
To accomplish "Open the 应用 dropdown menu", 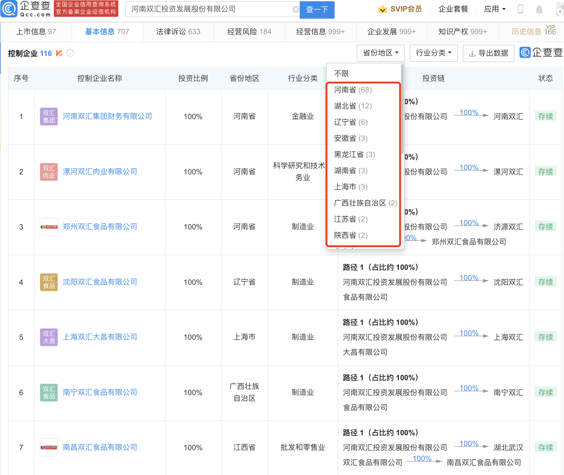I will (495, 9).
